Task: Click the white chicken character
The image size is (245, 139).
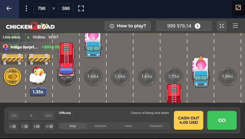Action: 38,75
